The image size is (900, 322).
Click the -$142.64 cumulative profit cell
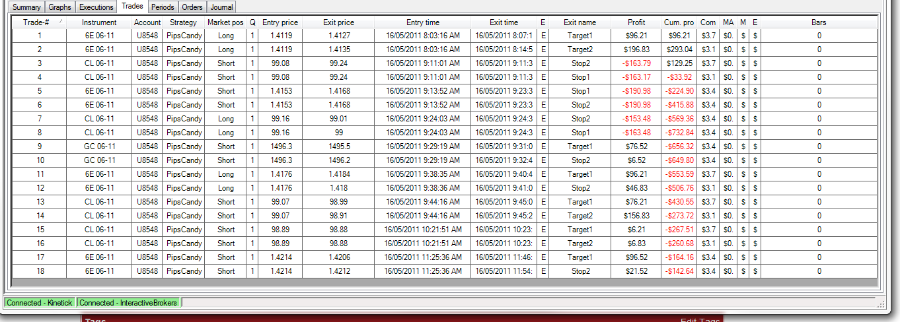coord(679,271)
